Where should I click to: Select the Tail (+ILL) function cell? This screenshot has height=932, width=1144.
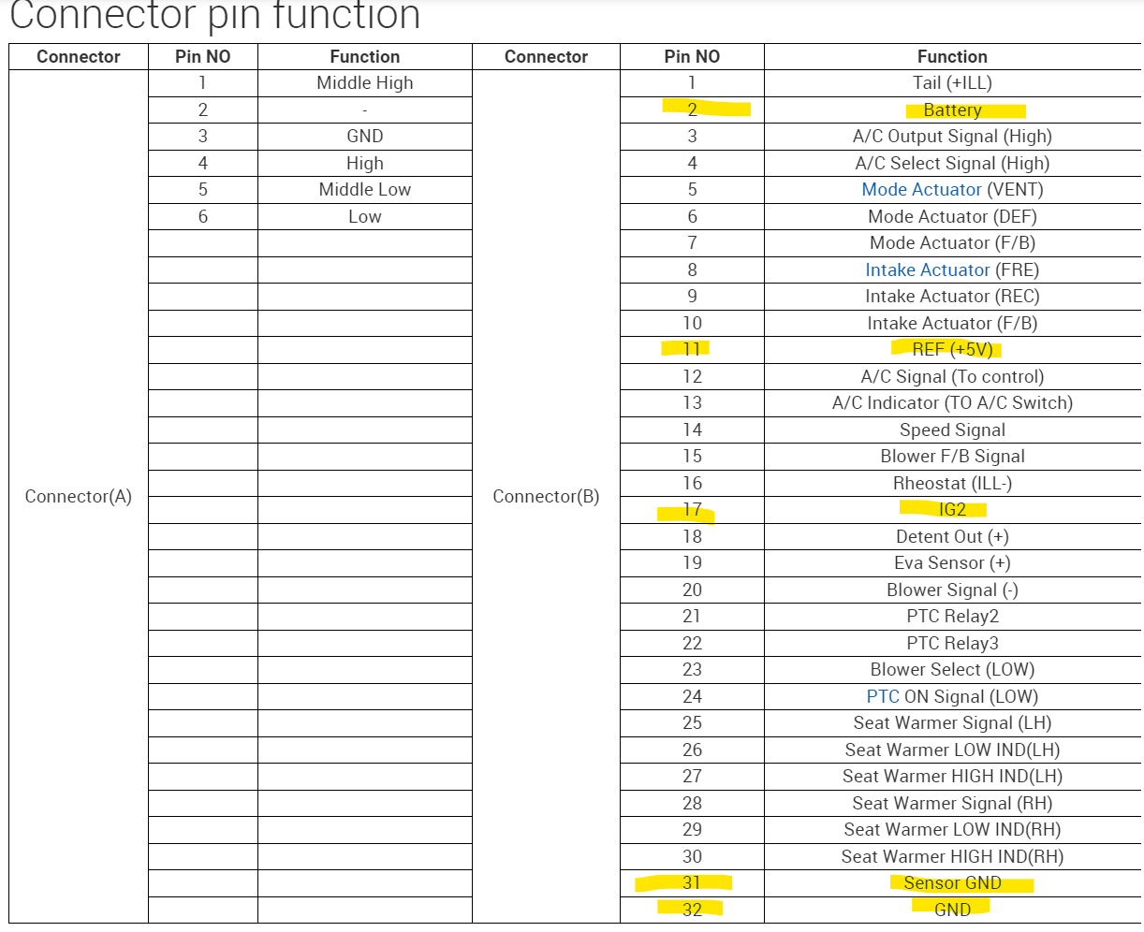[x=952, y=83]
